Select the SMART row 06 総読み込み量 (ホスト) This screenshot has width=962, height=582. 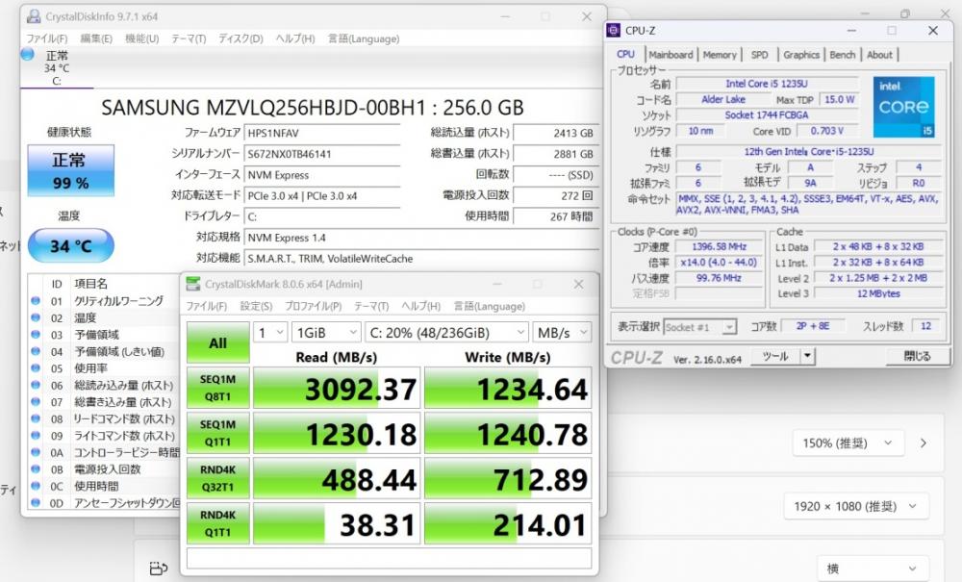point(105,385)
